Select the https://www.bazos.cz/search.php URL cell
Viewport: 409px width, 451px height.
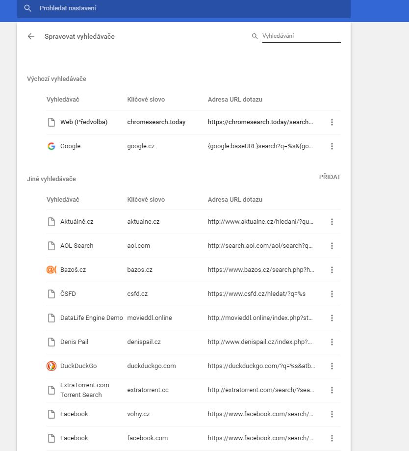point(261,270)
